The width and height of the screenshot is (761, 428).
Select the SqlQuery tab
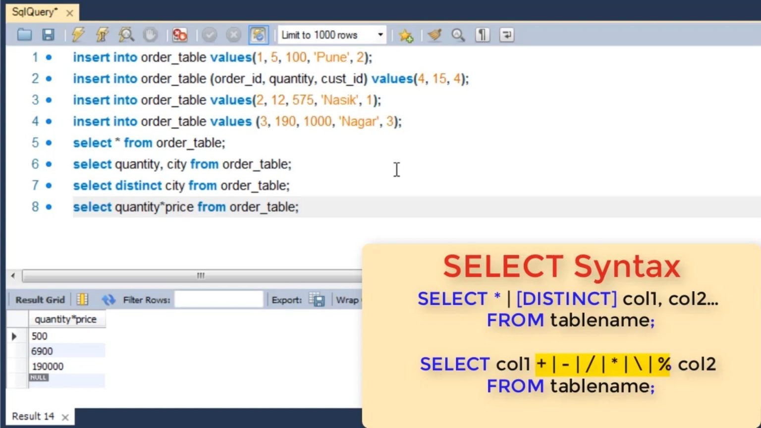36,12
